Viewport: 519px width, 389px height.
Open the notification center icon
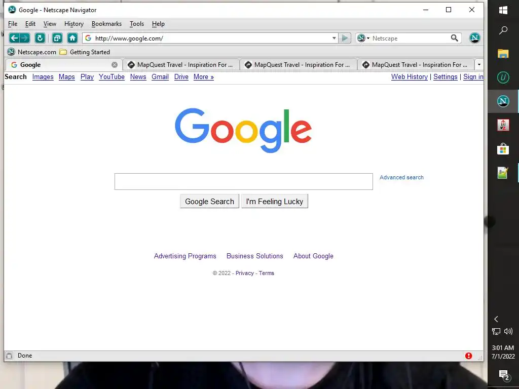[504, 375]
